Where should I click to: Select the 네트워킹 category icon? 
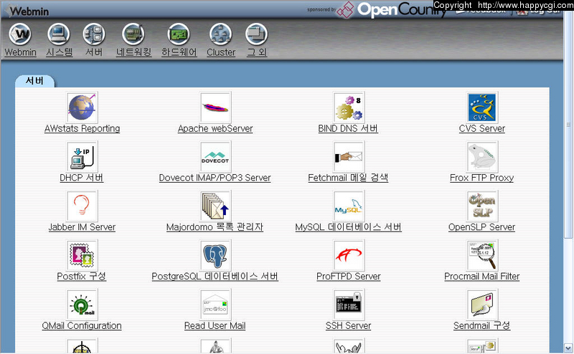point(133,34)
